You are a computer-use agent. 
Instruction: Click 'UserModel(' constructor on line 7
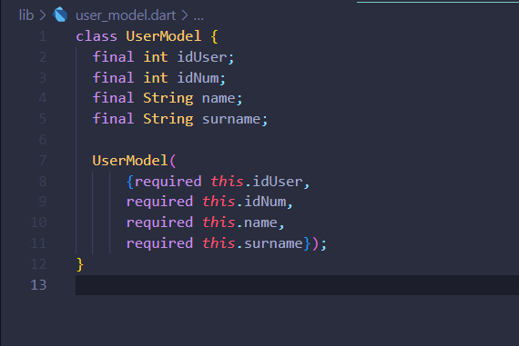[134, 161]
